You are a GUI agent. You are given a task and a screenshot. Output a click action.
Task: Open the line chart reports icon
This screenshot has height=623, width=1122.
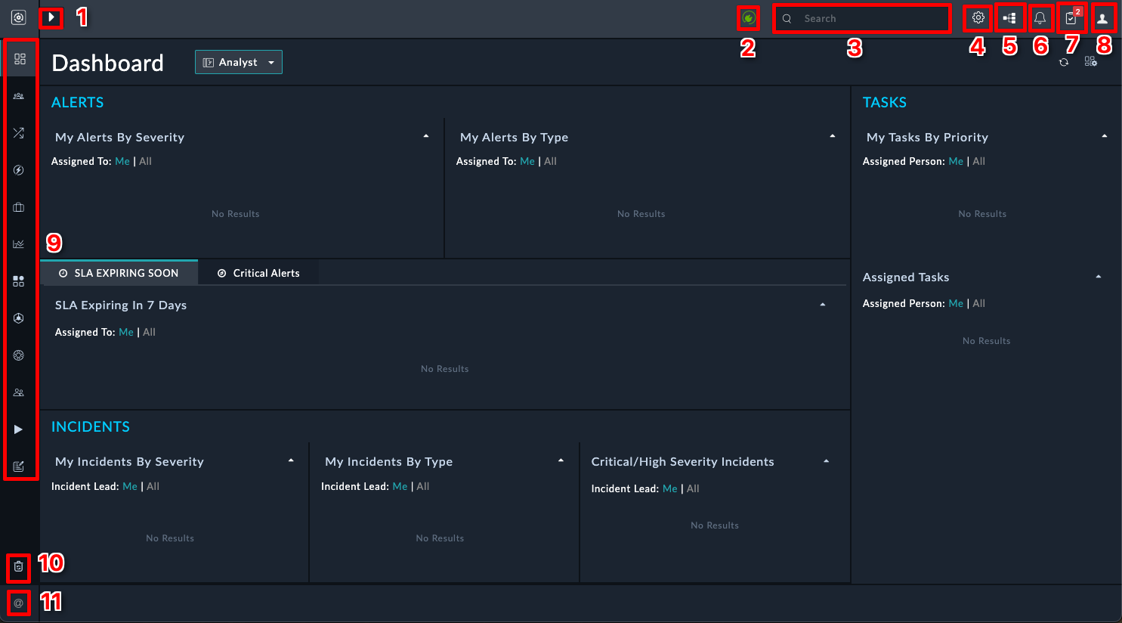(19, 244)
